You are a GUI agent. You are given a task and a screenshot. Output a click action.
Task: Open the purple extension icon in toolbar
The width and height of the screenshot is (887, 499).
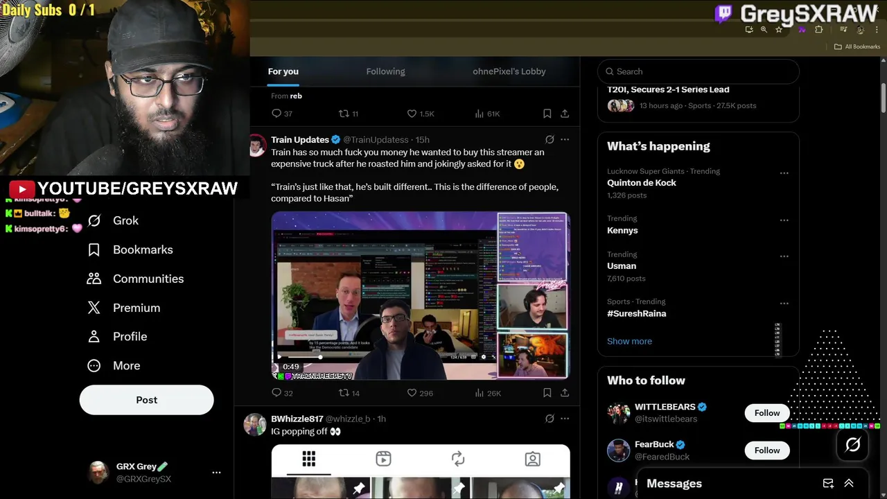tap(802, 30)
